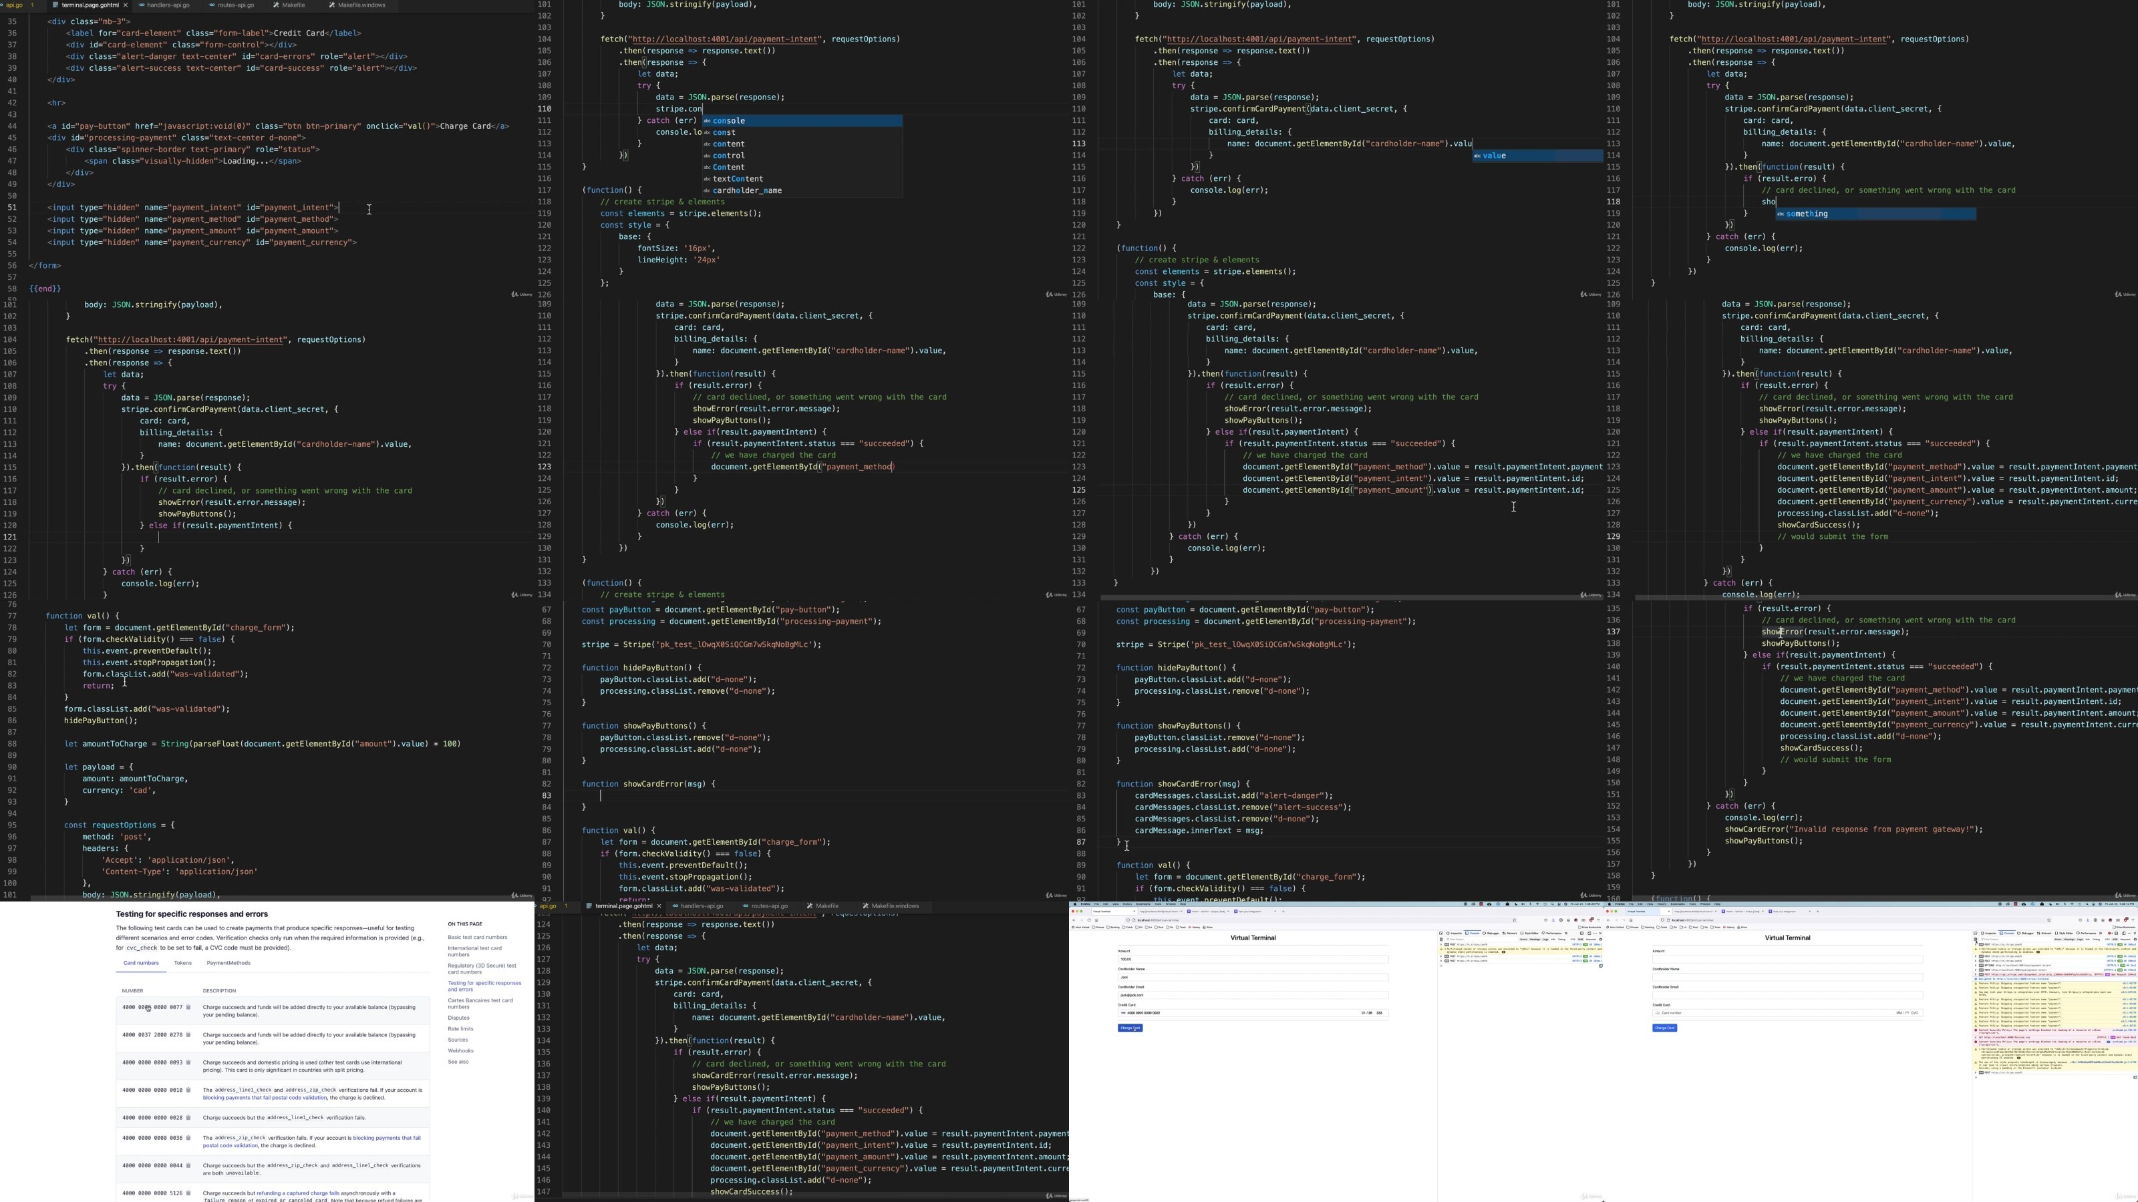Image resolution: width=2138 pixels, height=1202 pixels.
Task: Copy test card number 4000 0000 0000 0044
Action: click(x=188, y=1165)
